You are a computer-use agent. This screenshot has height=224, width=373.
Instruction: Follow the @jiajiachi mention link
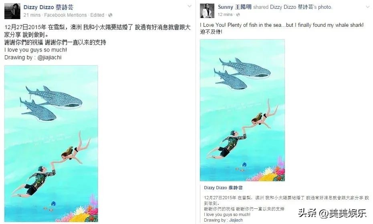[x=50, y=58]
